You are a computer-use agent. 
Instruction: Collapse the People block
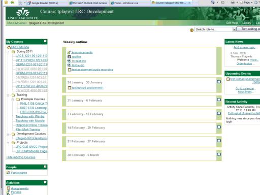pyautogui.click(x=45, y=167)
